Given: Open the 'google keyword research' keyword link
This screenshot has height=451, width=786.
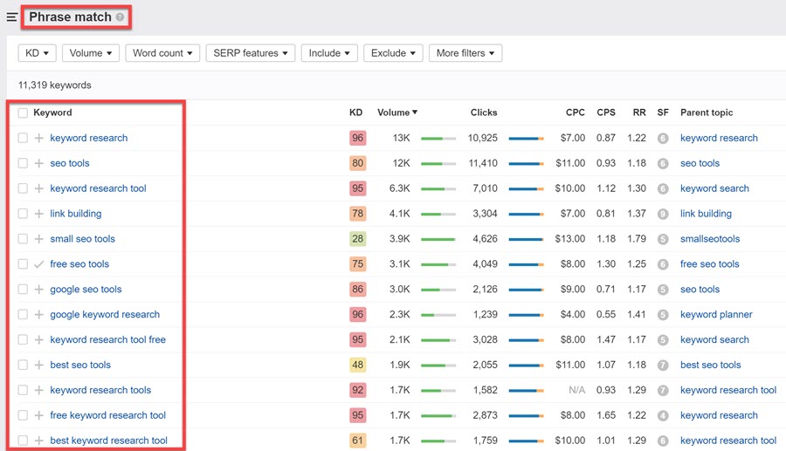Looking at the screenshot, I should tap(105, 314).
